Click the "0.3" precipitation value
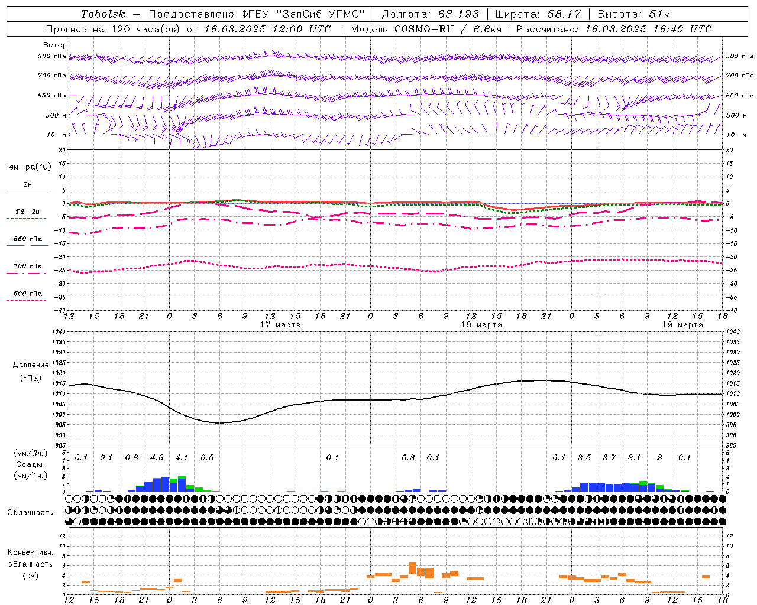The width and height of the screenshot is (757, 605). point(408,457)
